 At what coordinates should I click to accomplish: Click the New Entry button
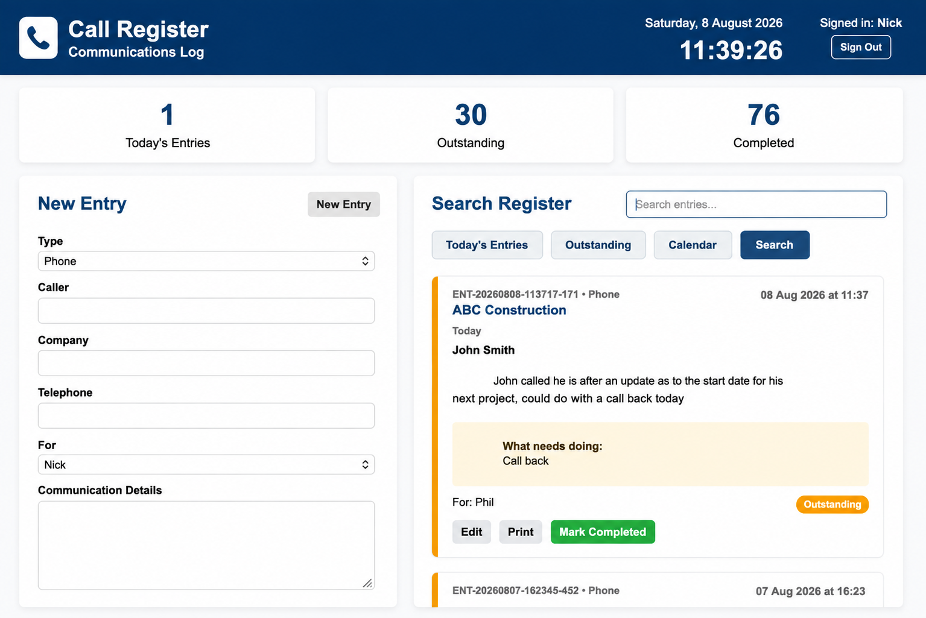343,204
